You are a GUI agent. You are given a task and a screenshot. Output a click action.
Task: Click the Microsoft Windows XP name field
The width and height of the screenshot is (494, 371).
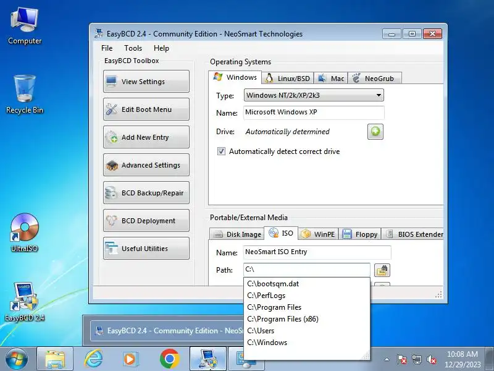[314, 113]
